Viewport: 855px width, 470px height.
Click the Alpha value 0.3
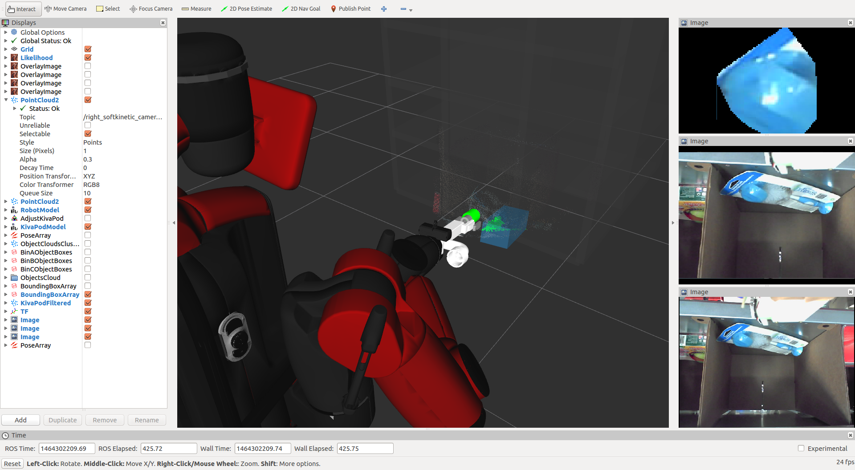pyautogui.click(x=88, y=159)
